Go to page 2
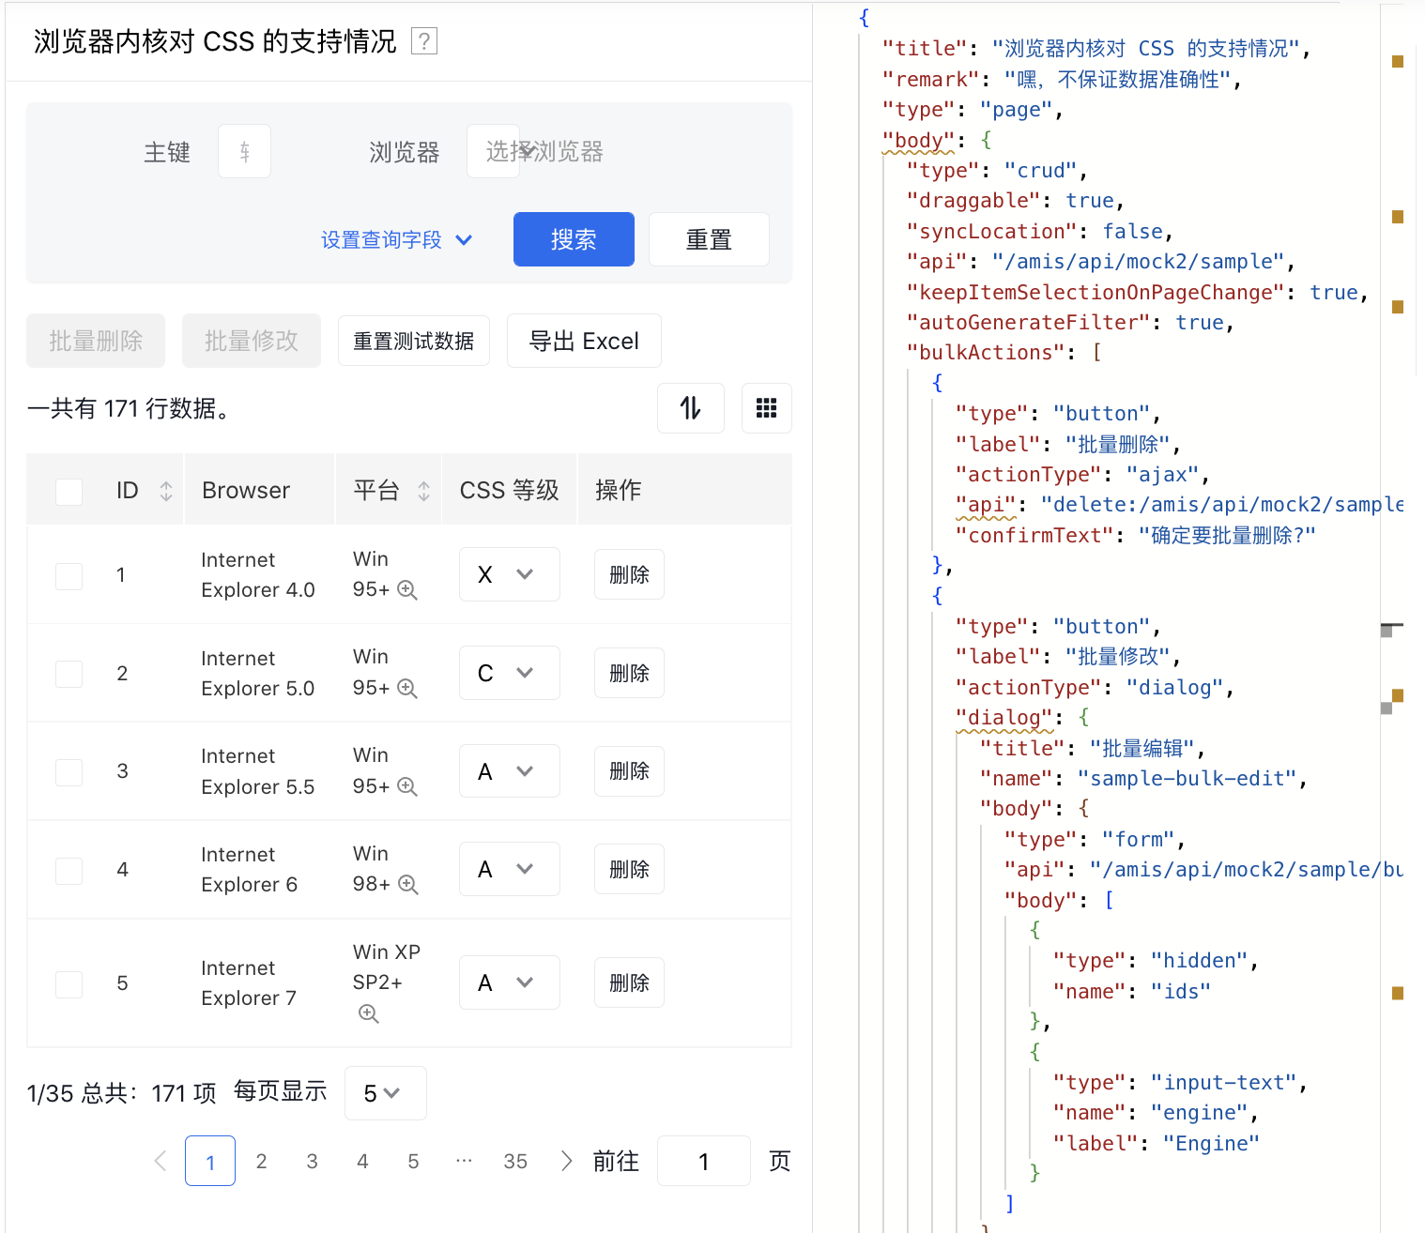1425x1233 pixels. point(261,1162)
